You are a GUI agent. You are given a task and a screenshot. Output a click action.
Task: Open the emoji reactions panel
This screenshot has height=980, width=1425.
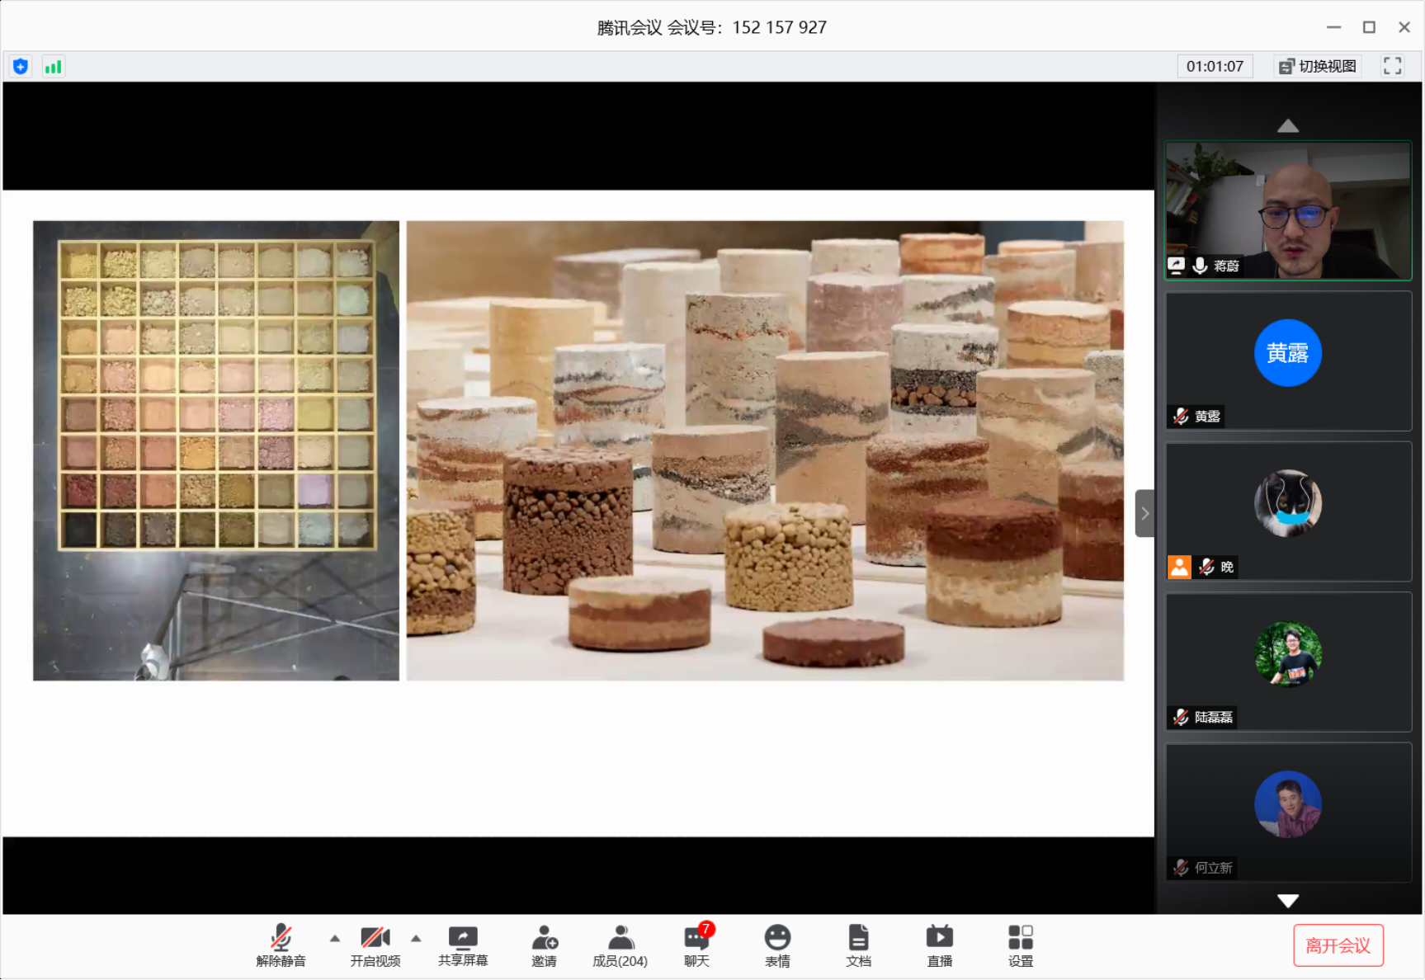click(776, 945)
